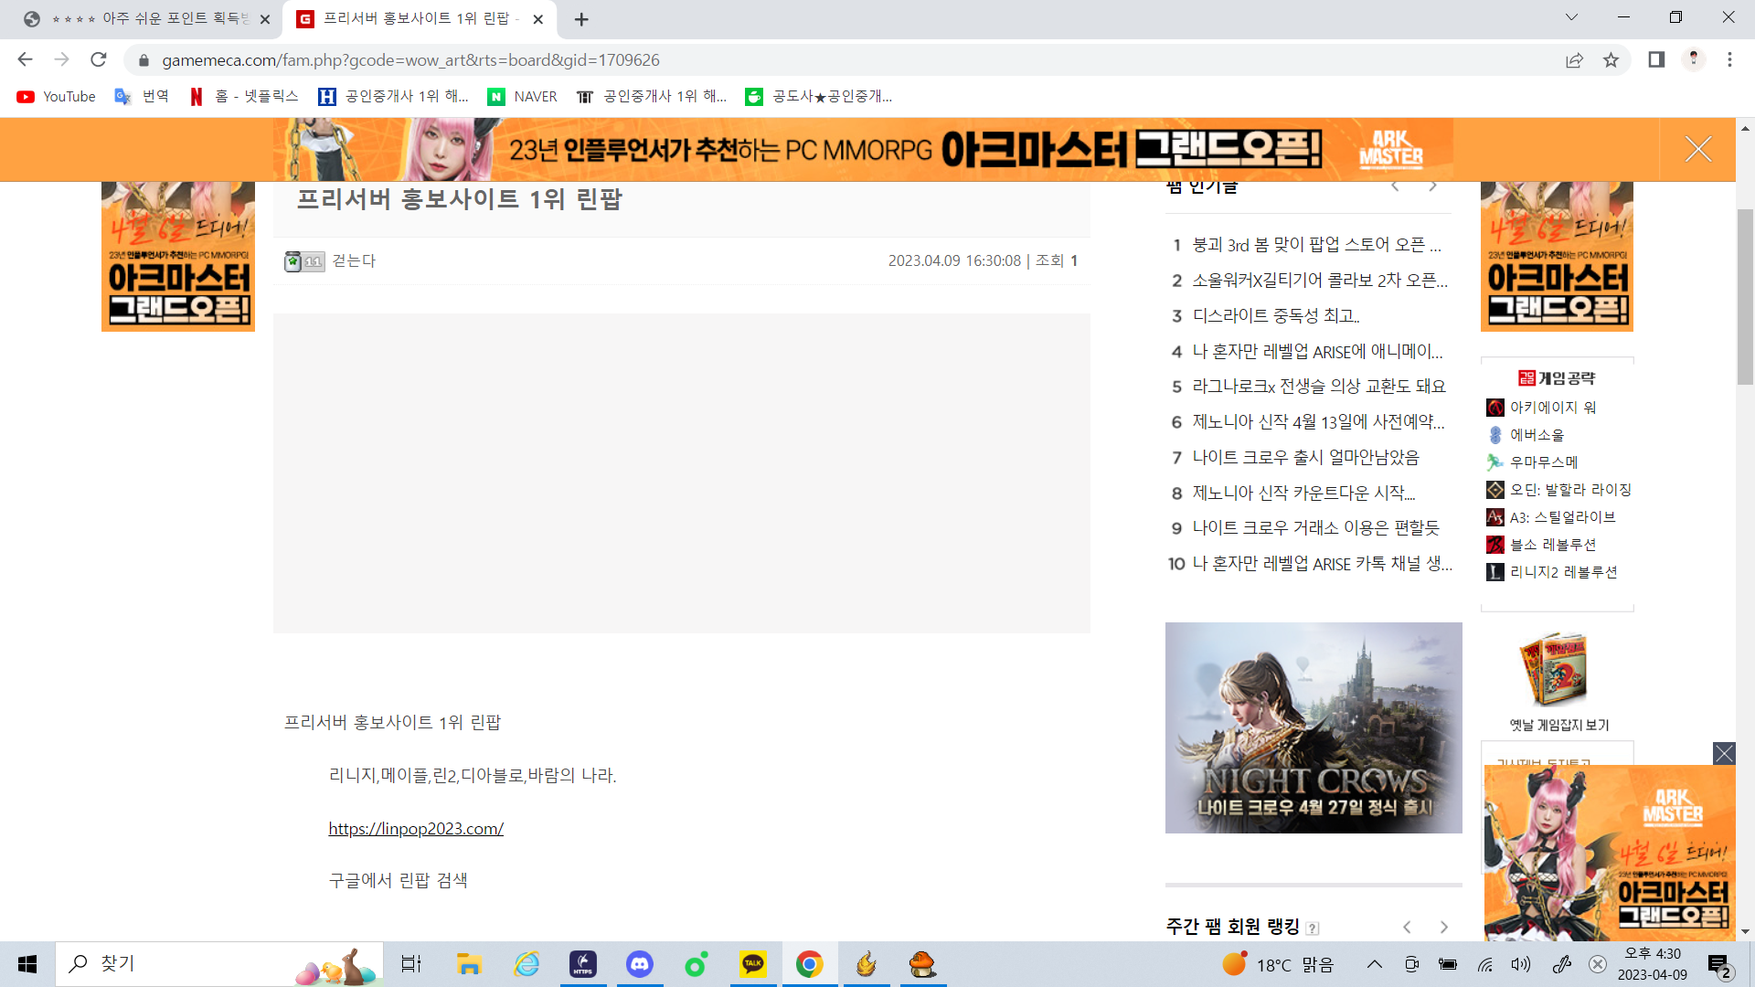Click the taskbar search box 찾기
The width and height of the screenshot is (1755, 987).
(219, 964)
